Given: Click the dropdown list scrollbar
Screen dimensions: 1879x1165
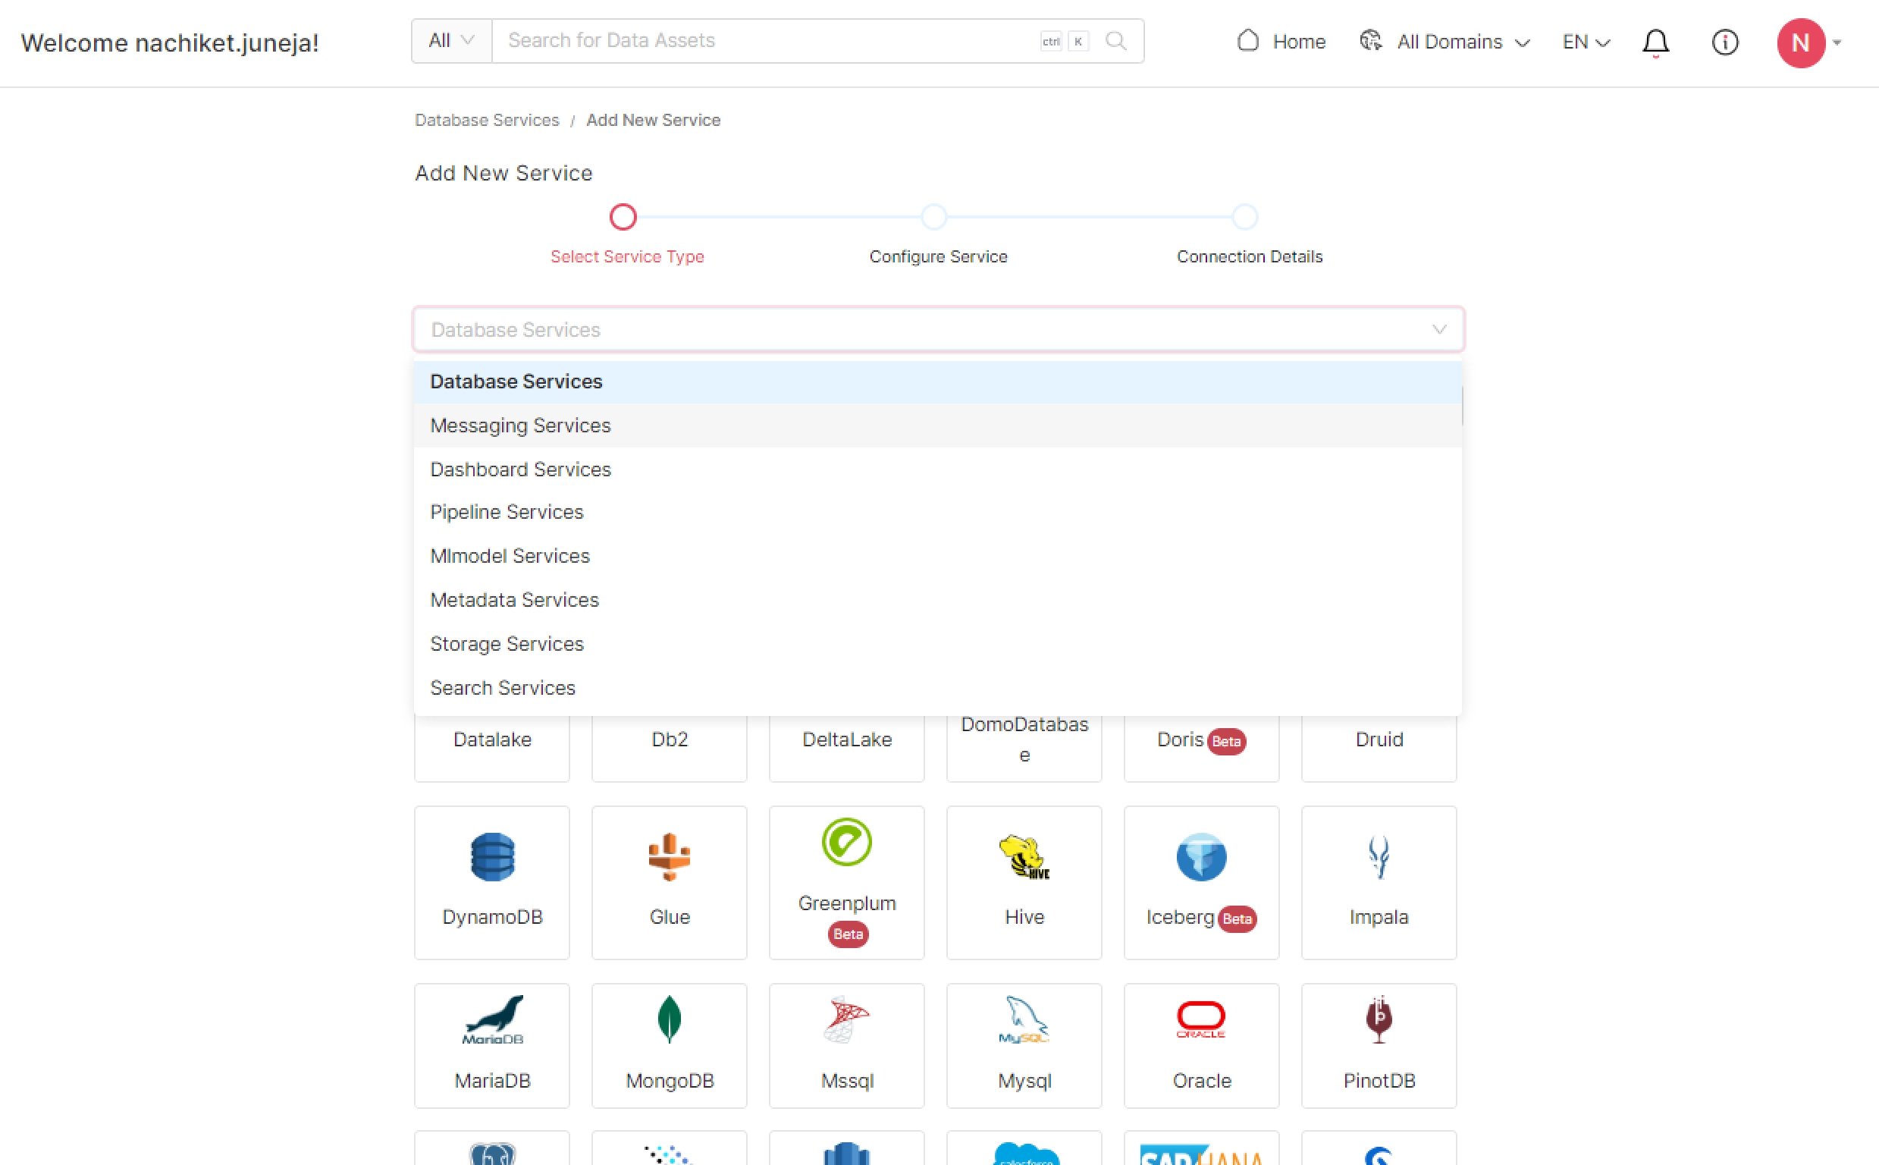Looking at the screenshot, I should coord(1461,404).
